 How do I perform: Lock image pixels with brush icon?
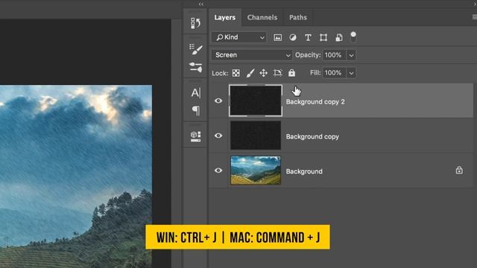[x=250, y=73]
